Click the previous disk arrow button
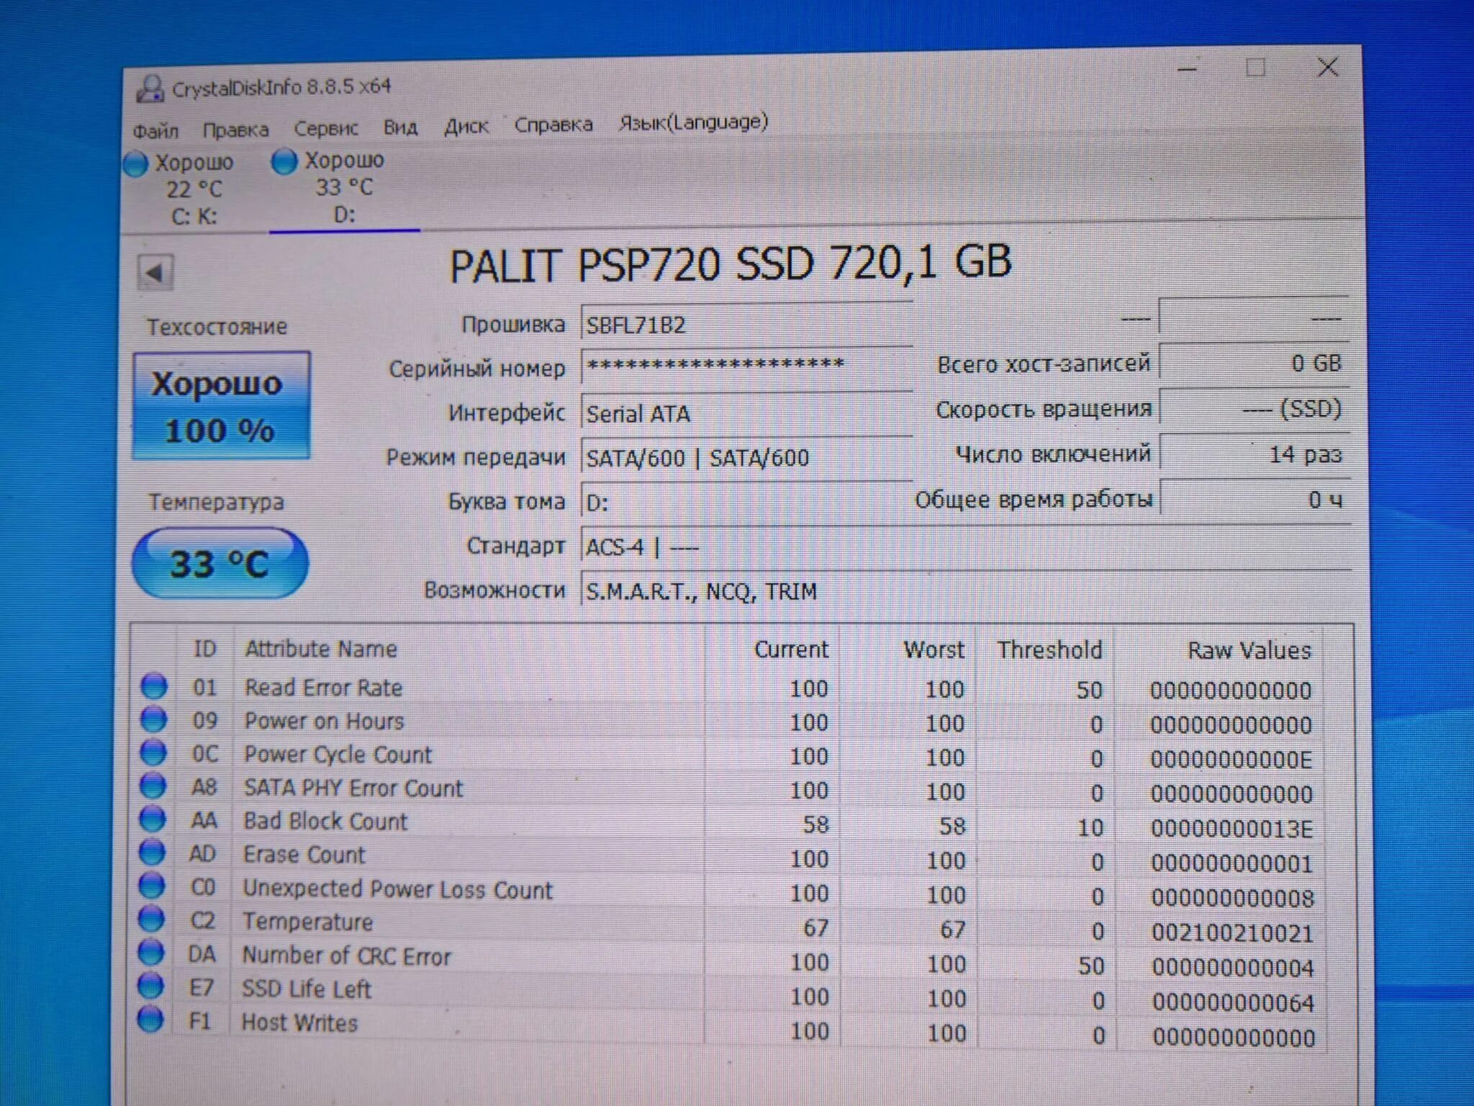 pyautogui.click(x=155, y=272)
